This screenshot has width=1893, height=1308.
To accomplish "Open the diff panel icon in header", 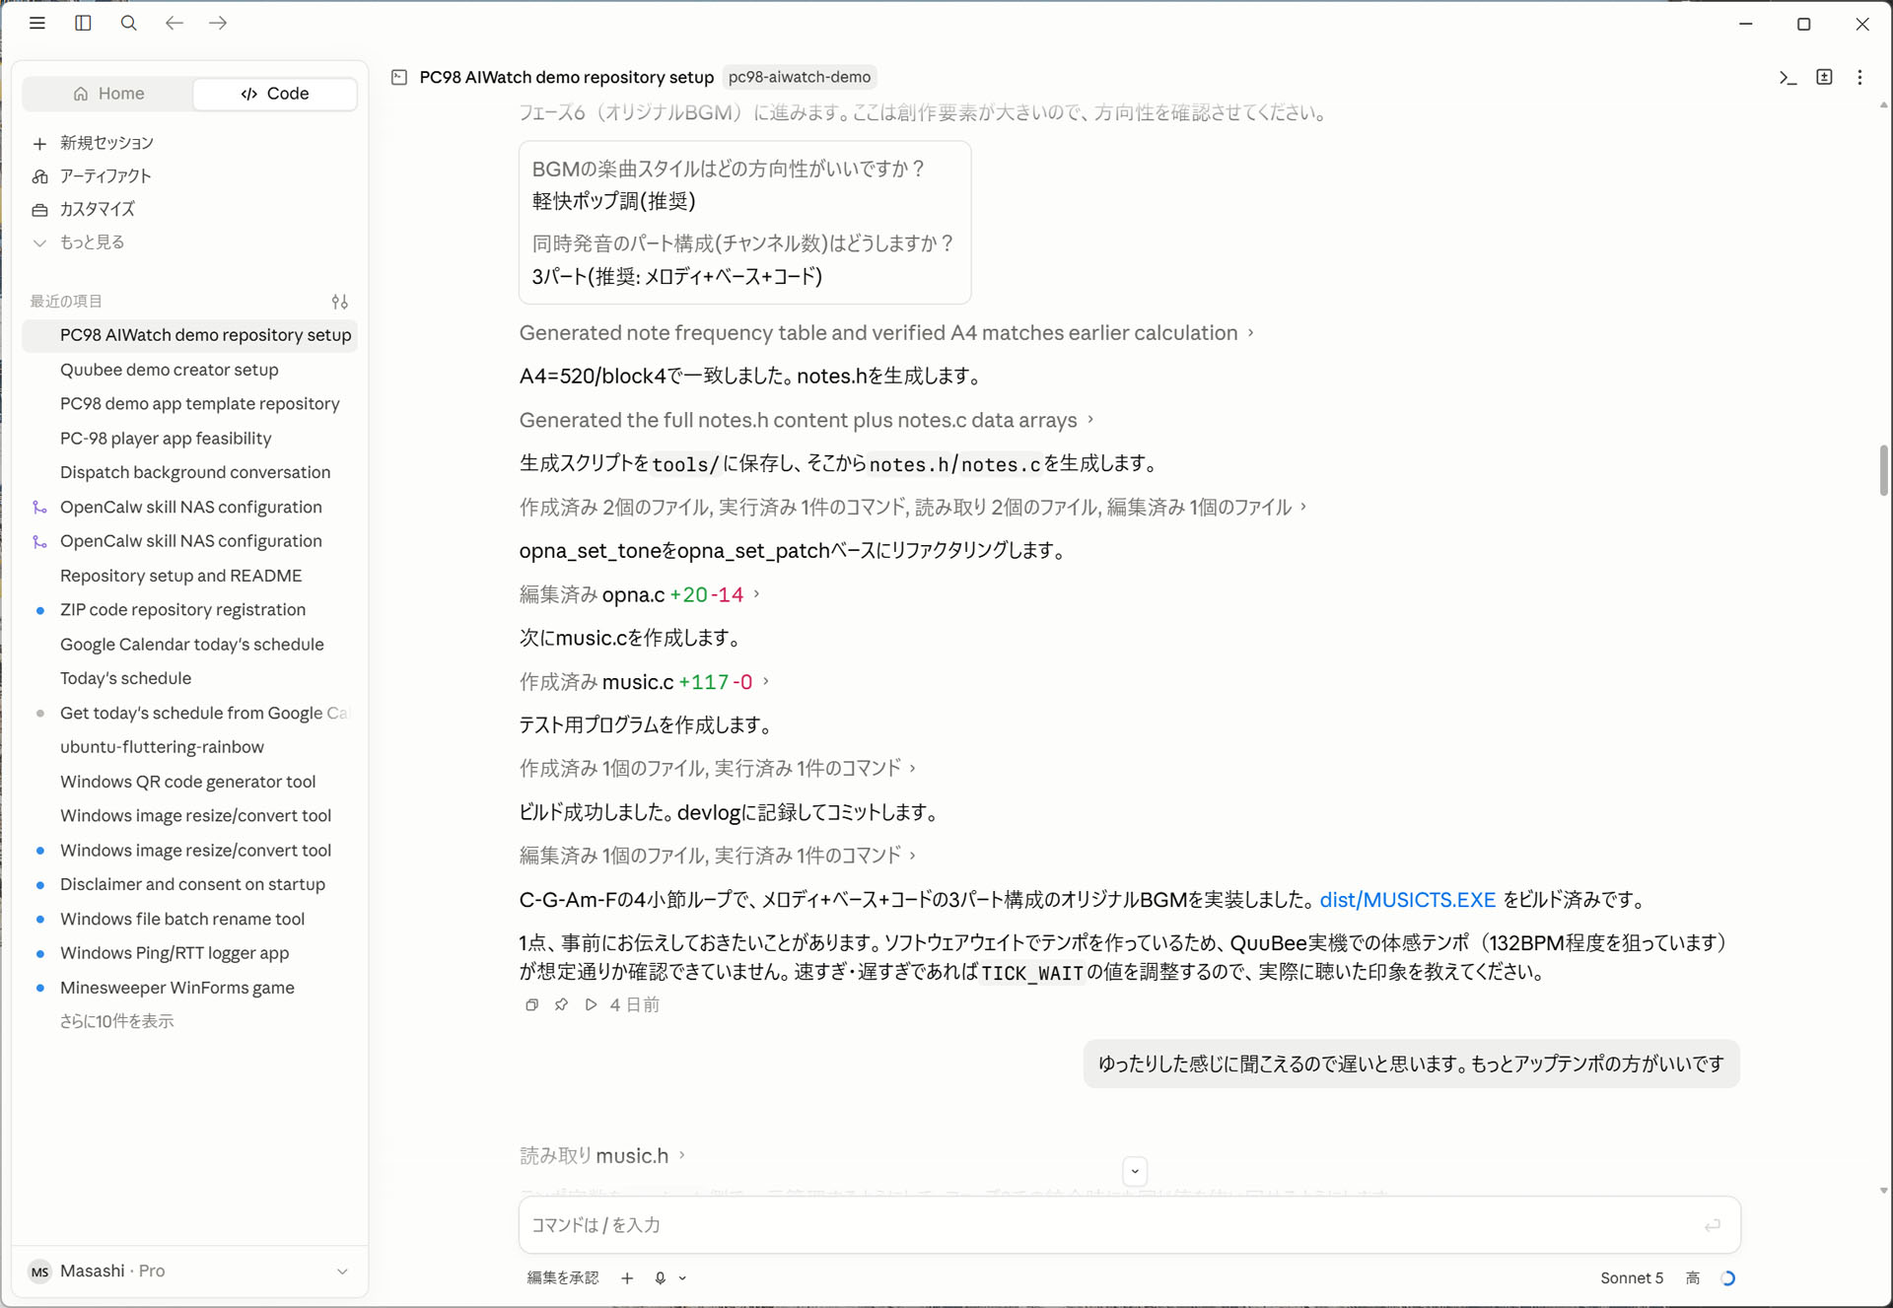I will 1824,77.
